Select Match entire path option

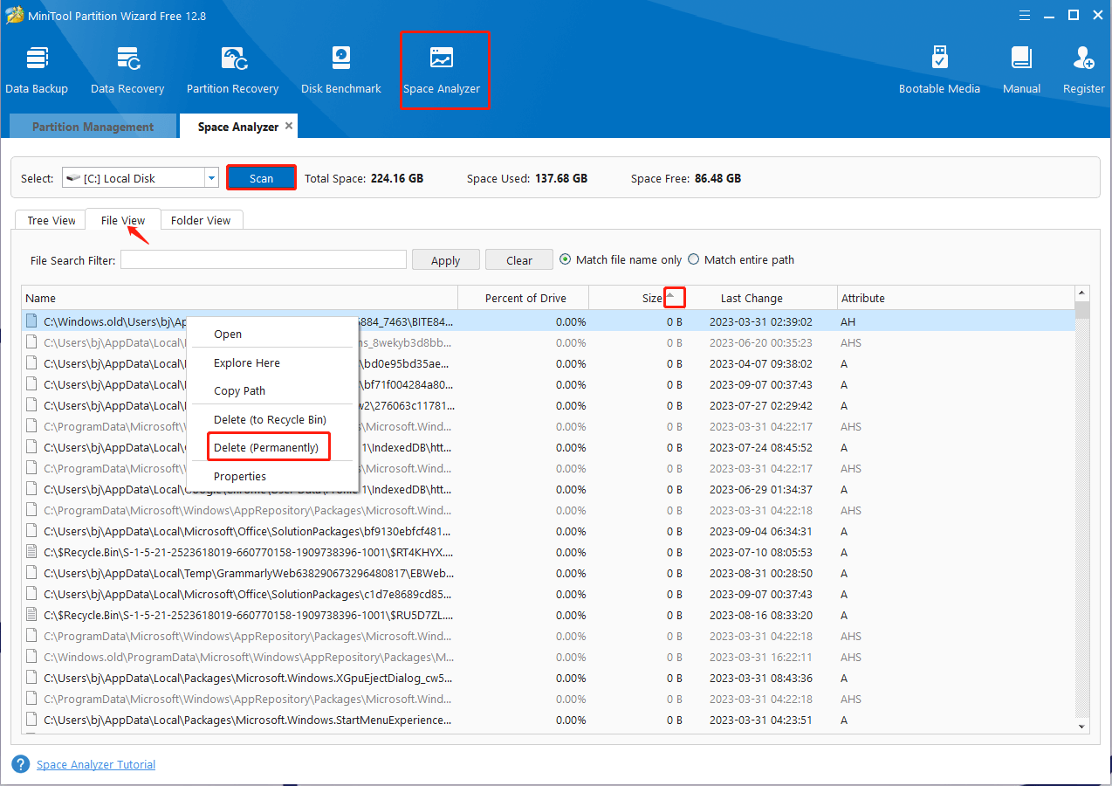pyautogui.click(x=741, y=259)
